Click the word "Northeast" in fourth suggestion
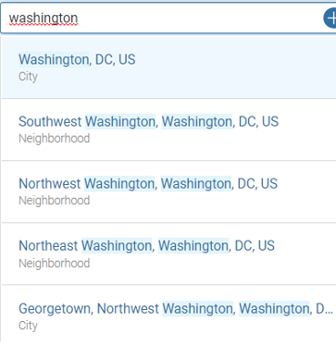 pos(48,246)
